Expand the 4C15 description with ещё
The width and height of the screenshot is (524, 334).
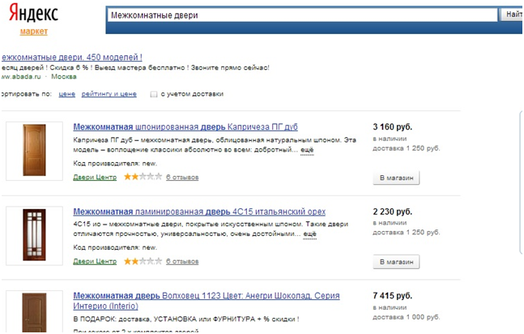(x=309, y=233)
